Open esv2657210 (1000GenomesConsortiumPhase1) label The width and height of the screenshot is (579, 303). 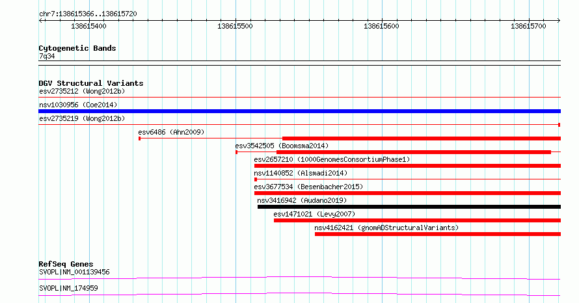pos(332,159)
